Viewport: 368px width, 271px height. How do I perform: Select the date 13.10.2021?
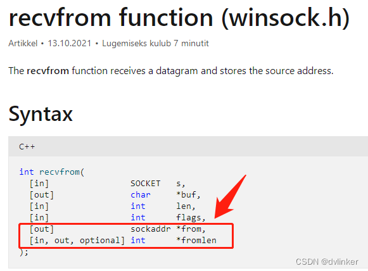tap(70, 44)
